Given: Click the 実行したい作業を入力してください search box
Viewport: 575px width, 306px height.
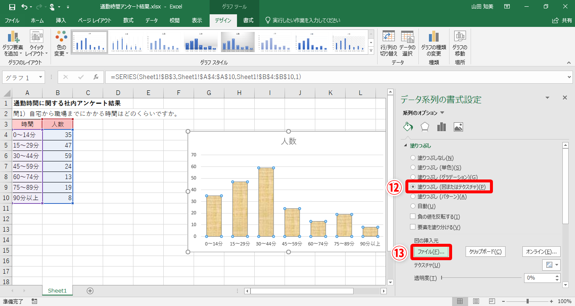Looking at the screenshot, I should (x=302, y=20).
